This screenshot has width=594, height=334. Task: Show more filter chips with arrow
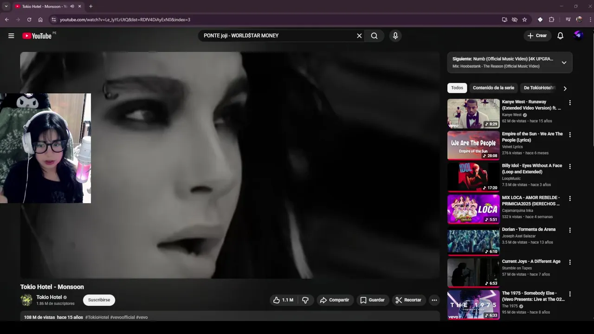pyautogui.click(x=565, y=88)
